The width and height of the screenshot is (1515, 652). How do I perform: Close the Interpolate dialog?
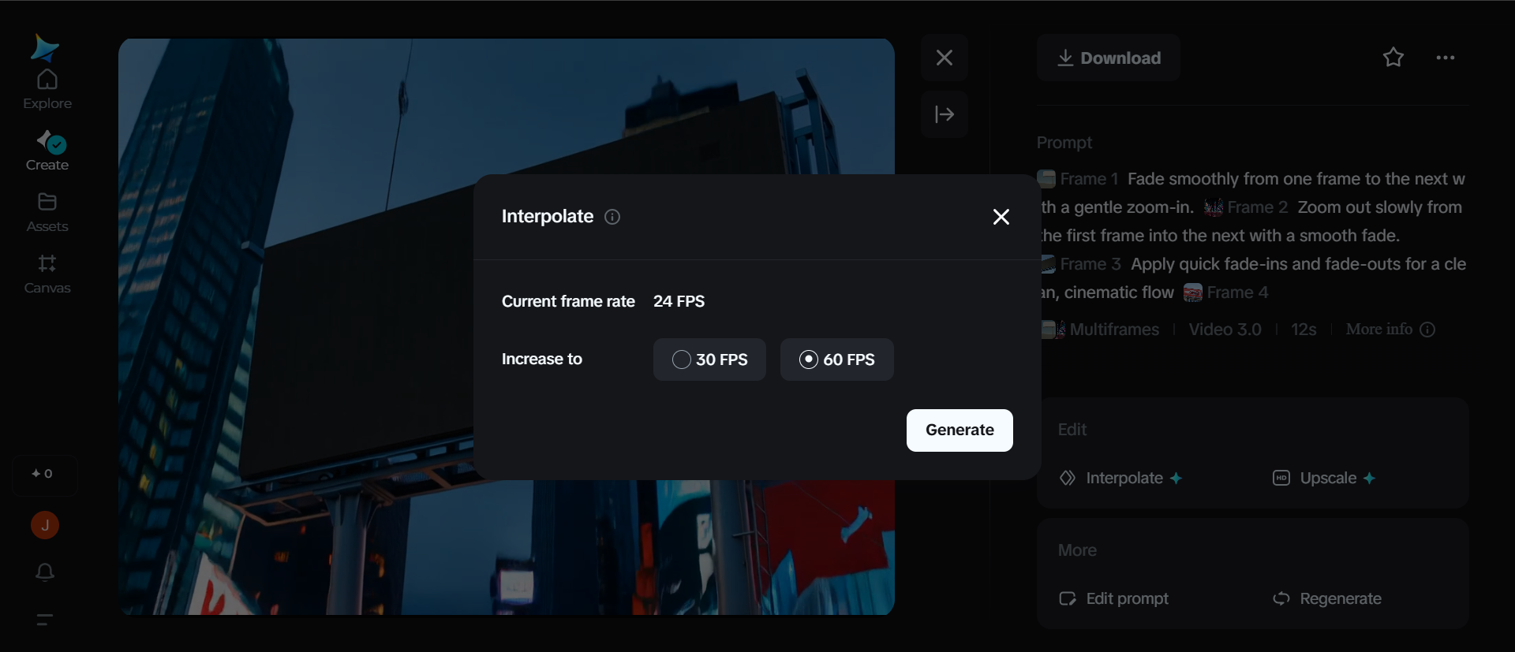pyautogui.click(x=1001, y=217)
